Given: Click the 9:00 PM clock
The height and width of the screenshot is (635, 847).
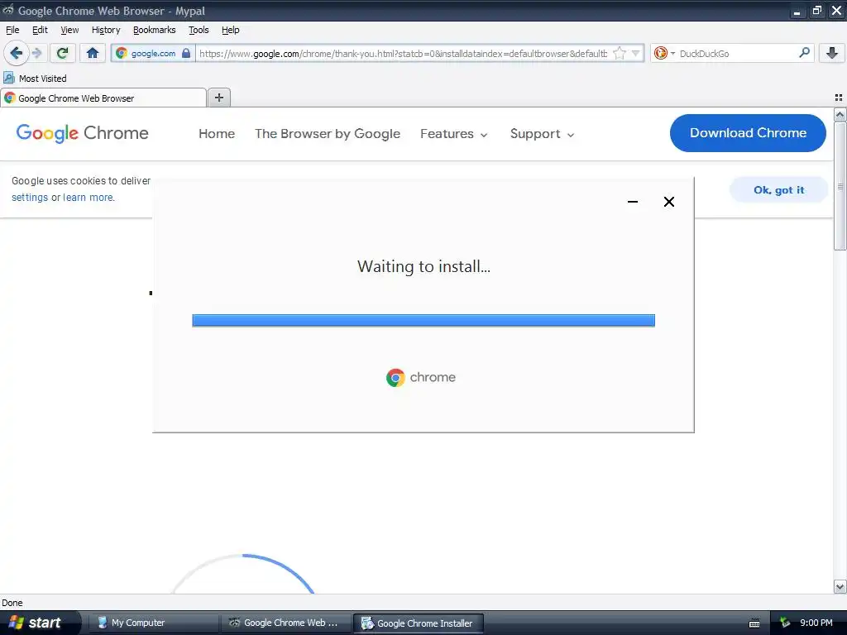Looking at the screenshot, I should (x=816, y=623).
